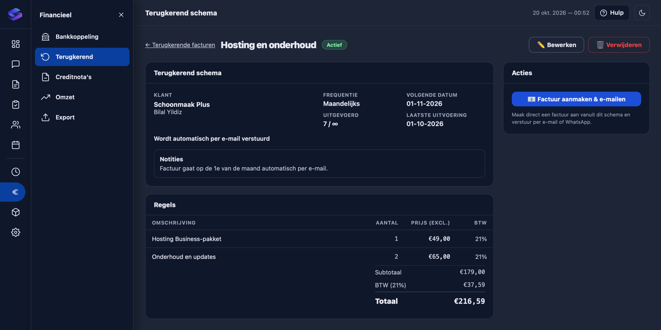The width and height of the screenshot is (661, 330).
Task: Click the Omschrijving column header
Action: (174, 223)
